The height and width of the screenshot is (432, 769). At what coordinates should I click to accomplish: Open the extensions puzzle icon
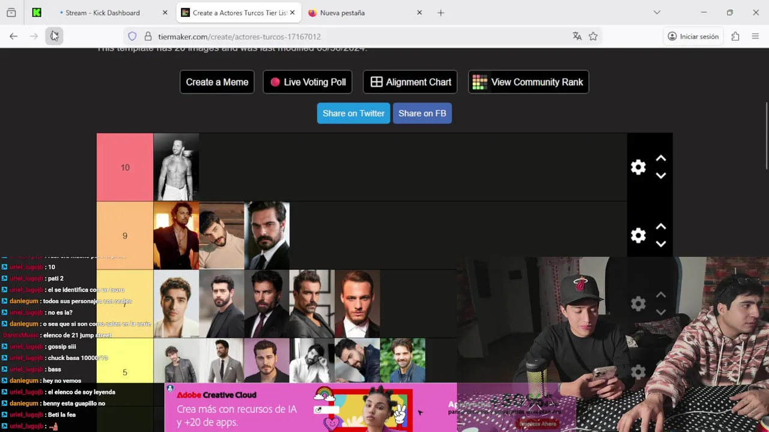tap(735, 37)
